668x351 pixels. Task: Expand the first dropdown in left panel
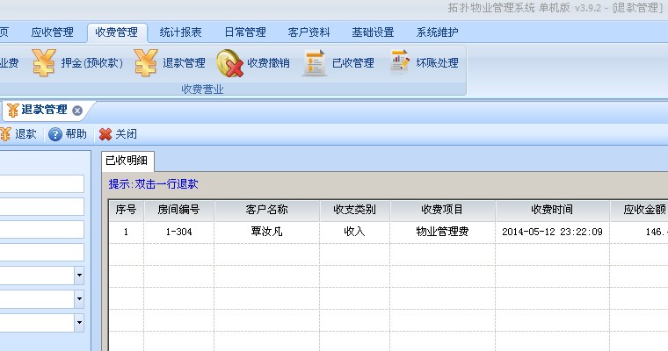pyautogui.click(x=79, y=275)
